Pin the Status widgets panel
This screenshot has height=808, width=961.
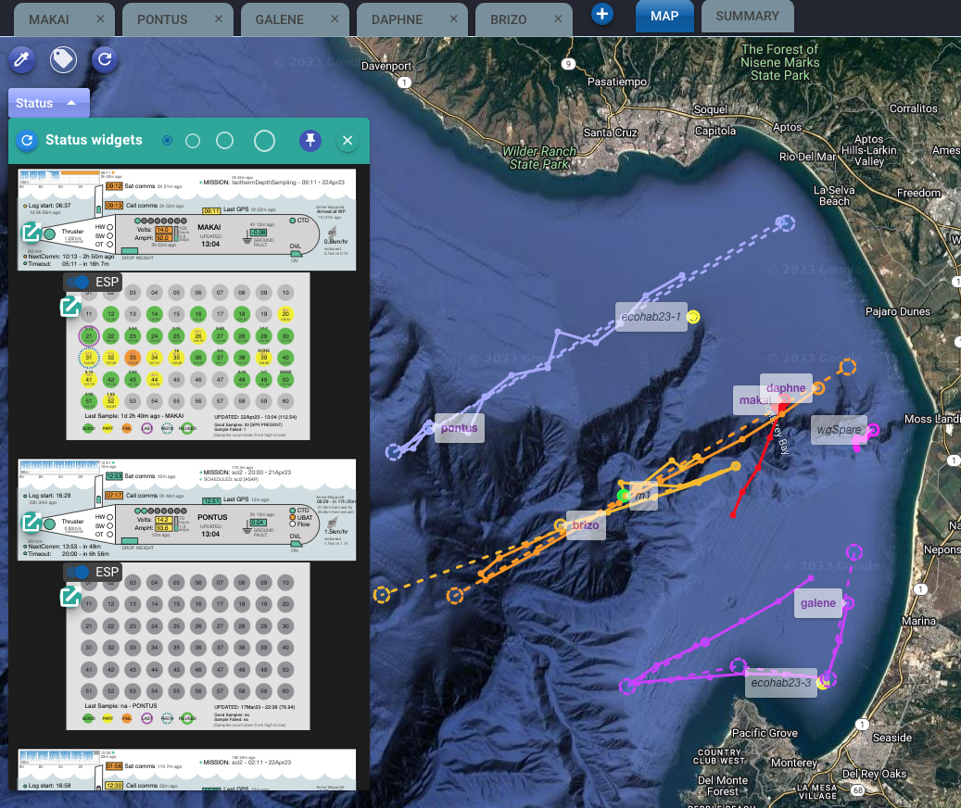click(310, 140)
